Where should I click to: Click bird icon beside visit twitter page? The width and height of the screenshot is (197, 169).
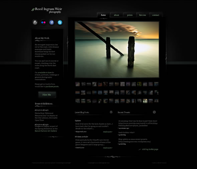[140, 149]
